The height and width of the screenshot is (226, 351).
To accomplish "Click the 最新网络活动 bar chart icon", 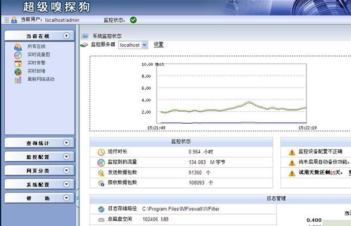I will pyautogui.click(x=18, y=80).
